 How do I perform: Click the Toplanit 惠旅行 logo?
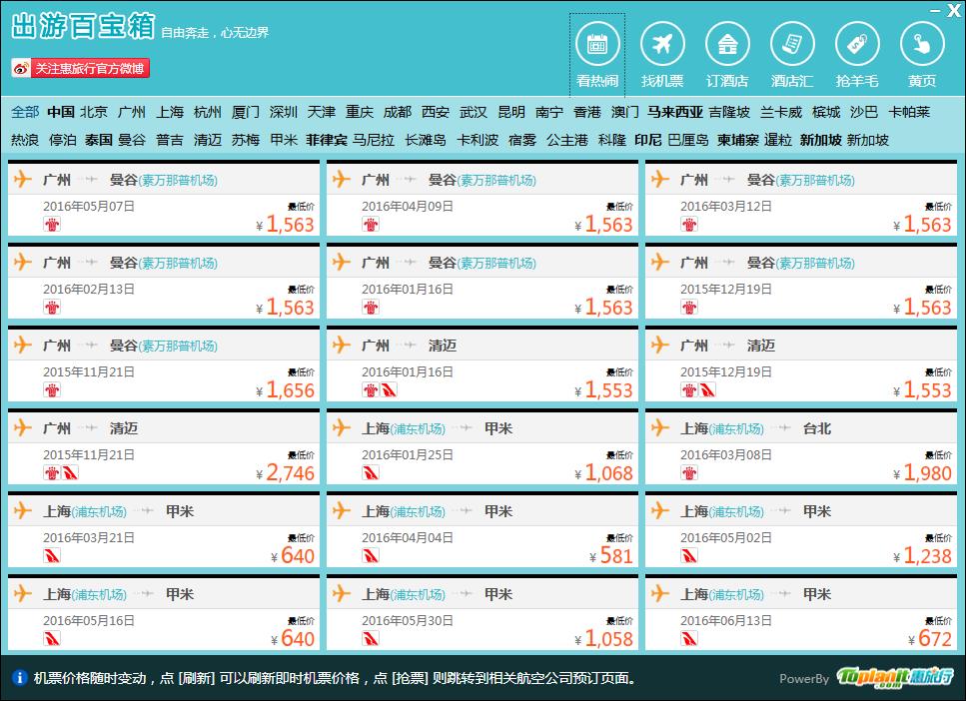(x=894, y=678)
